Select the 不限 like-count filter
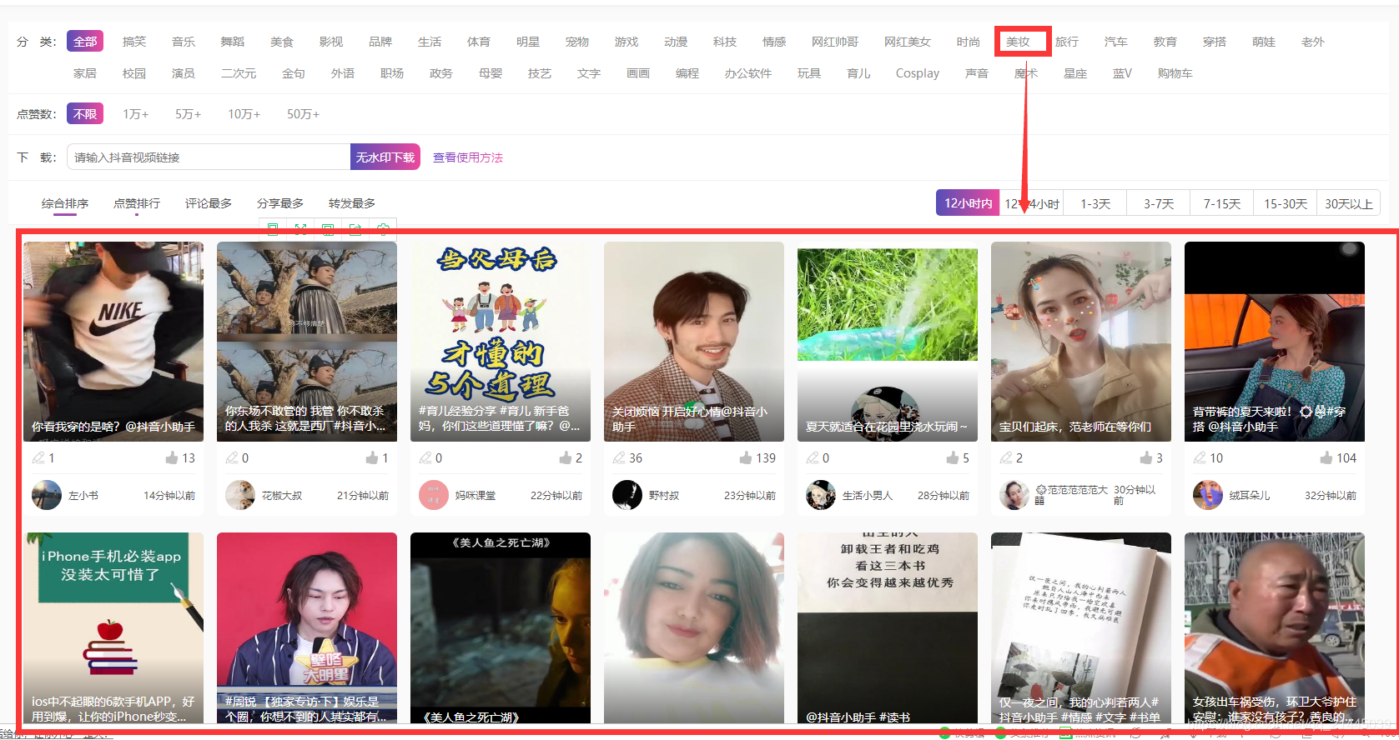The width and height of the screenshot is (1399, 740). [x=85, y=113]
